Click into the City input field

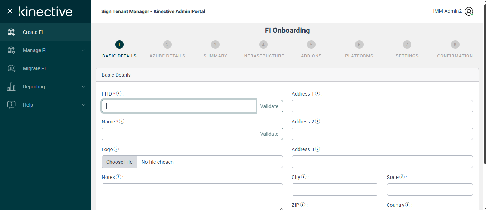point(335,190)
